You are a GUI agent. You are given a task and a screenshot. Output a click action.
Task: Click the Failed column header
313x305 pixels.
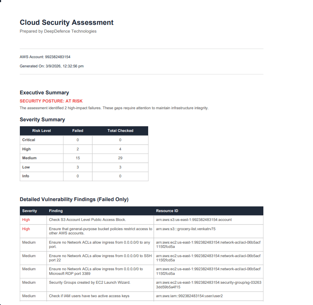coord(78,131)
